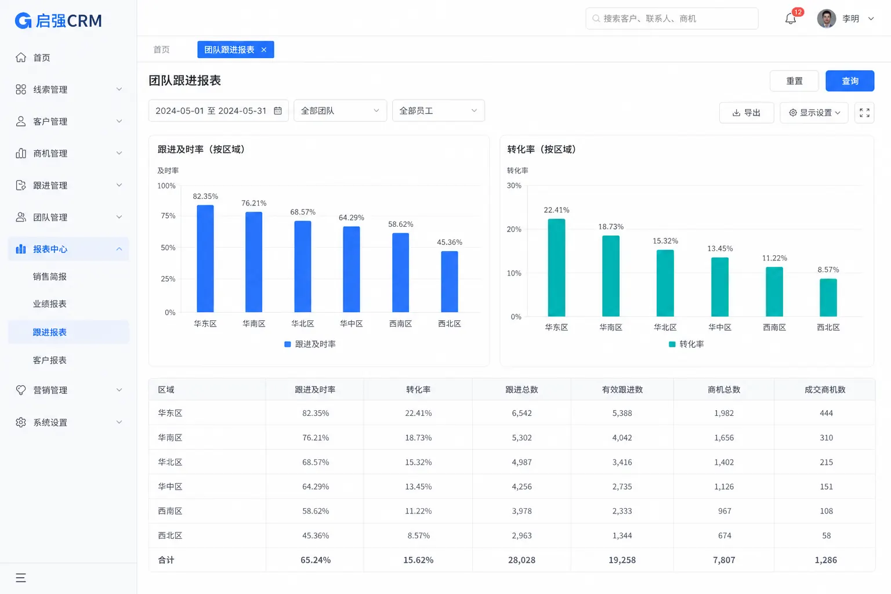Image resolution: width=891 pixels, height=594 pixels.
Task: Select the 华北区 table row label
Action: click(170, 462)
